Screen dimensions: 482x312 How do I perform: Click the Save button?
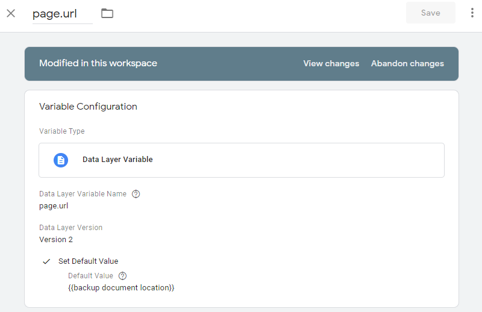click(430, 13)
